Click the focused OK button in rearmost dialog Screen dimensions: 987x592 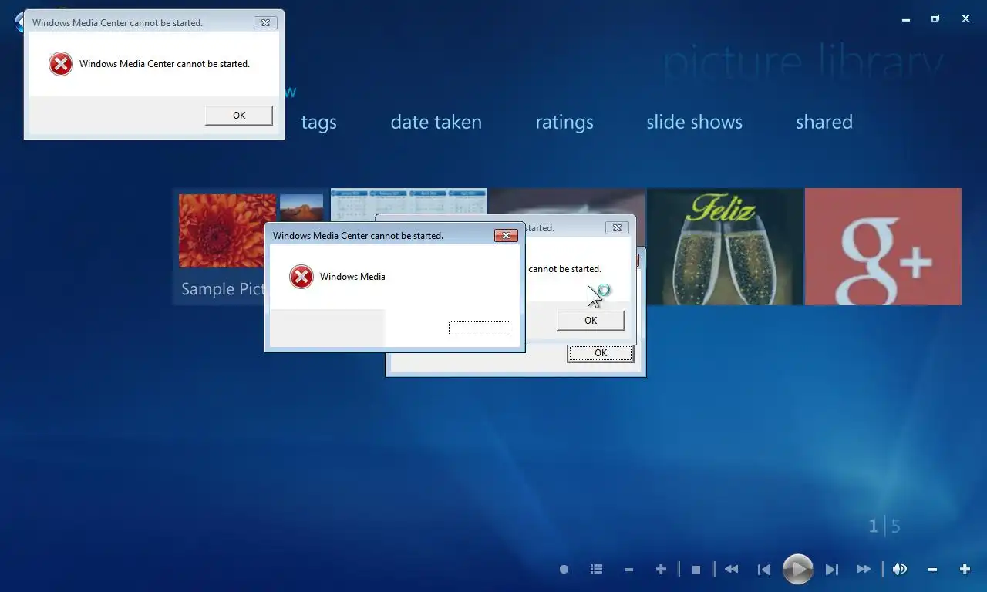click(601, 353)
